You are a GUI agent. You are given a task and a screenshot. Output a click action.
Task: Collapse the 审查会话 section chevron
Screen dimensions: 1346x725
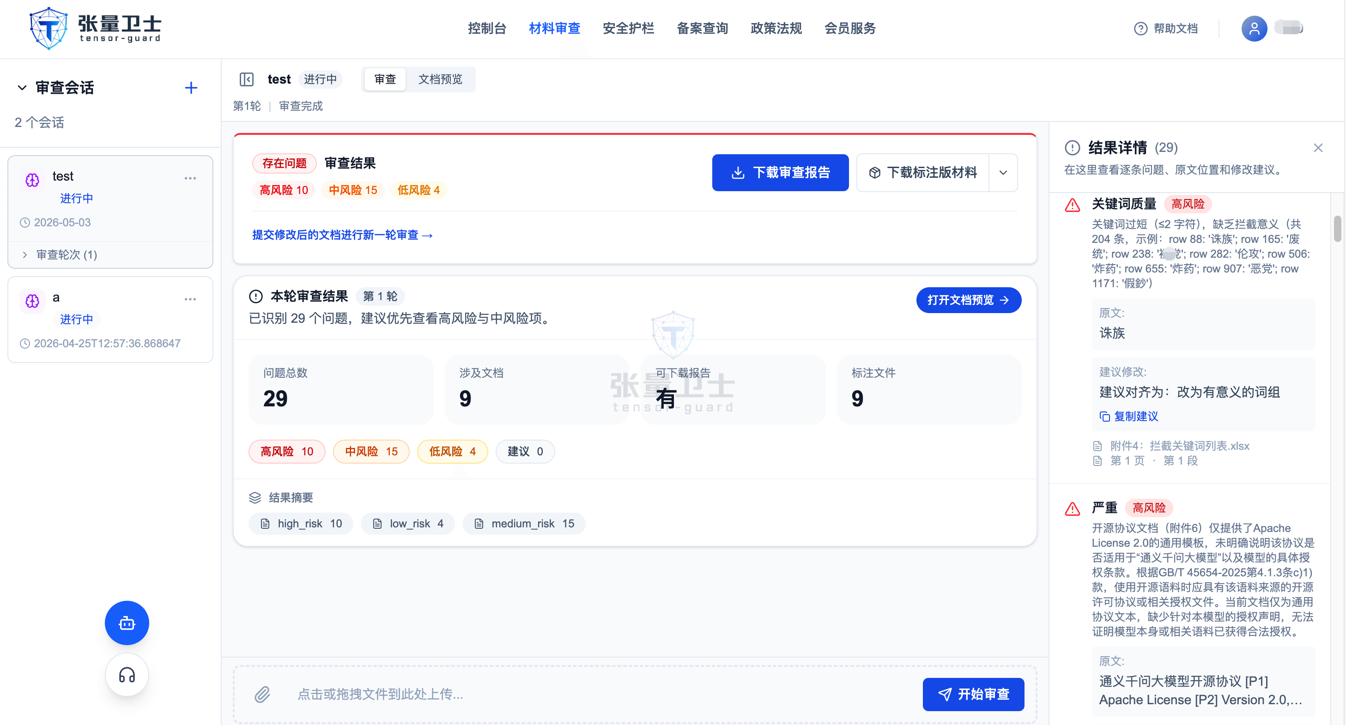[x=22, y=88]
